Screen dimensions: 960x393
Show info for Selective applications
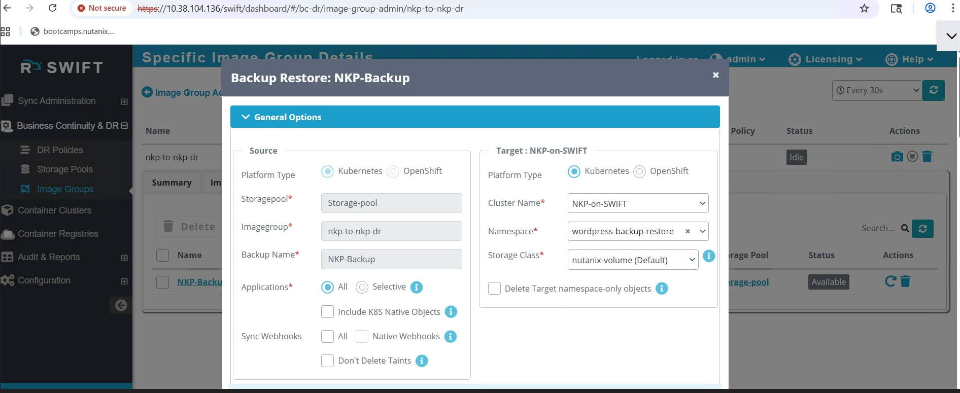pyautogui.click(x=417, y=288)
